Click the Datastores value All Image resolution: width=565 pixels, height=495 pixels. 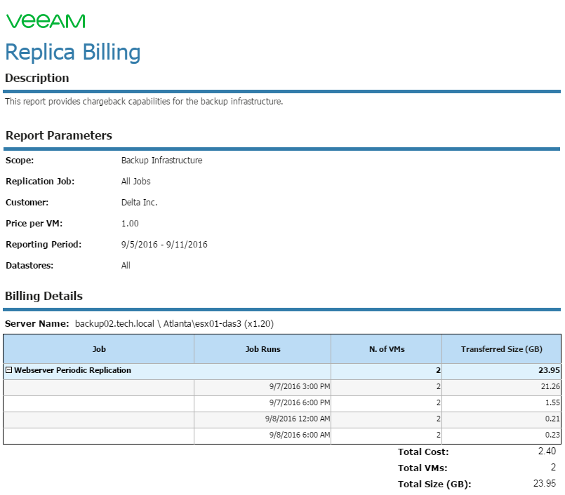pos(126,266)
